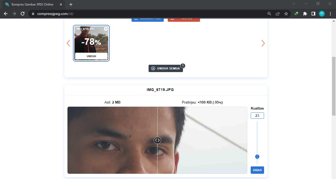The image size is (336, 179).
Task: Share this page icon
Action: point(278,14)
